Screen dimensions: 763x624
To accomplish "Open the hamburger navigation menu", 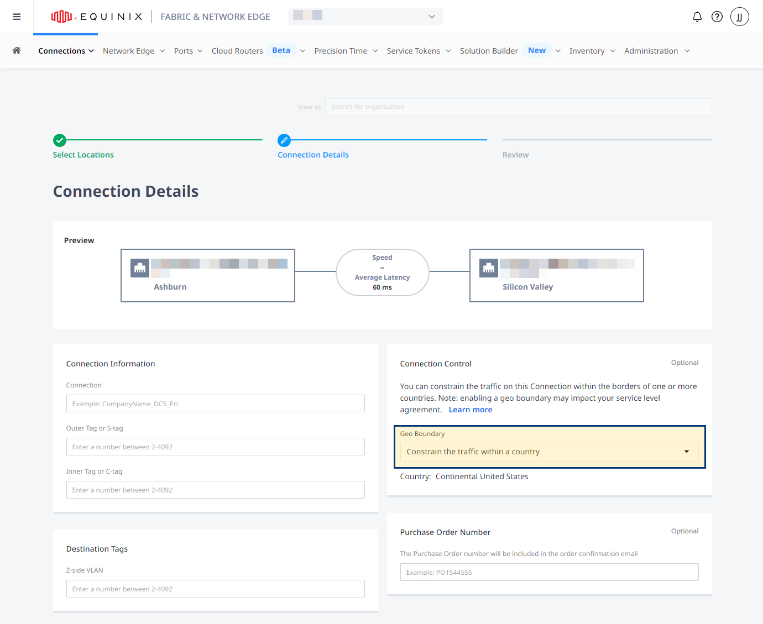I will tap(17, 17).
